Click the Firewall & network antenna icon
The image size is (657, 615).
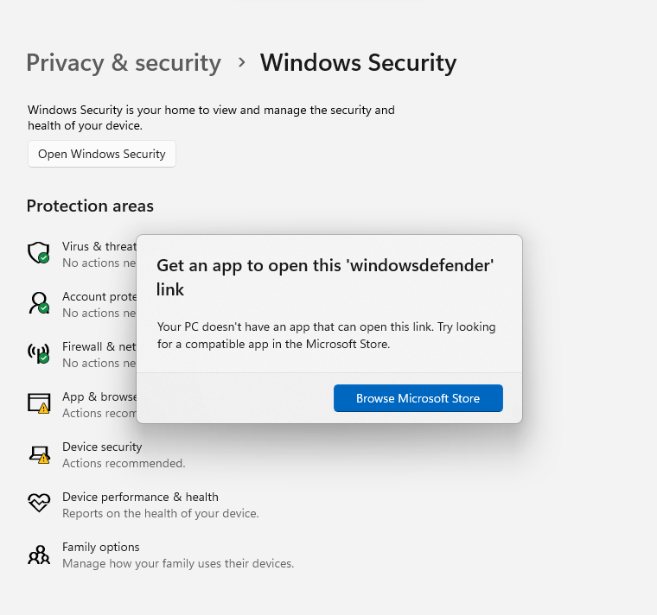point(39,353)
